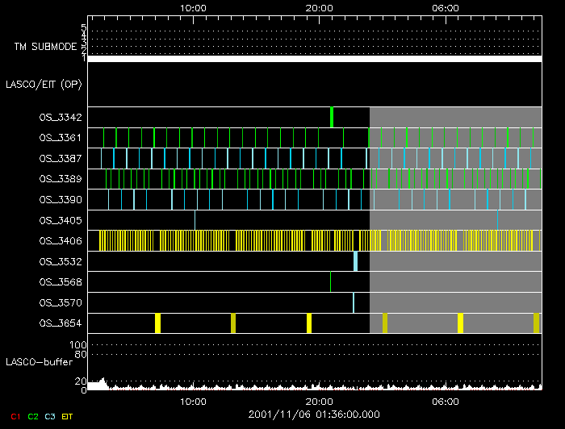
Task: Select the cyan block in the OS_3532 row
Action: [x=355, y=261]
